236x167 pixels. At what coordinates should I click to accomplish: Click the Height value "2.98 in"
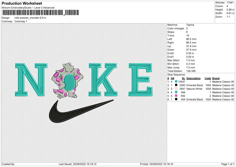[x=230, y=9]
